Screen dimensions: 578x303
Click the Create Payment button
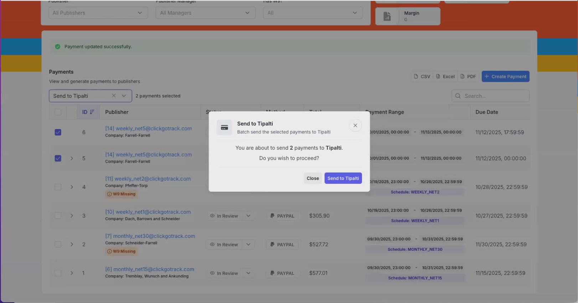505,76
